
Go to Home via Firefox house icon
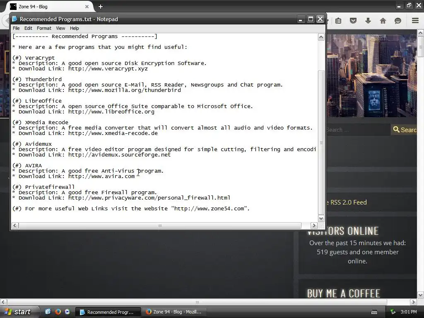point(383,21)
